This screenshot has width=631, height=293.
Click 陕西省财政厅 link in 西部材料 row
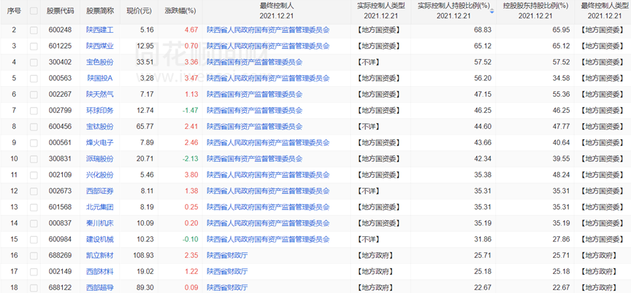click(x=227, y=272)
